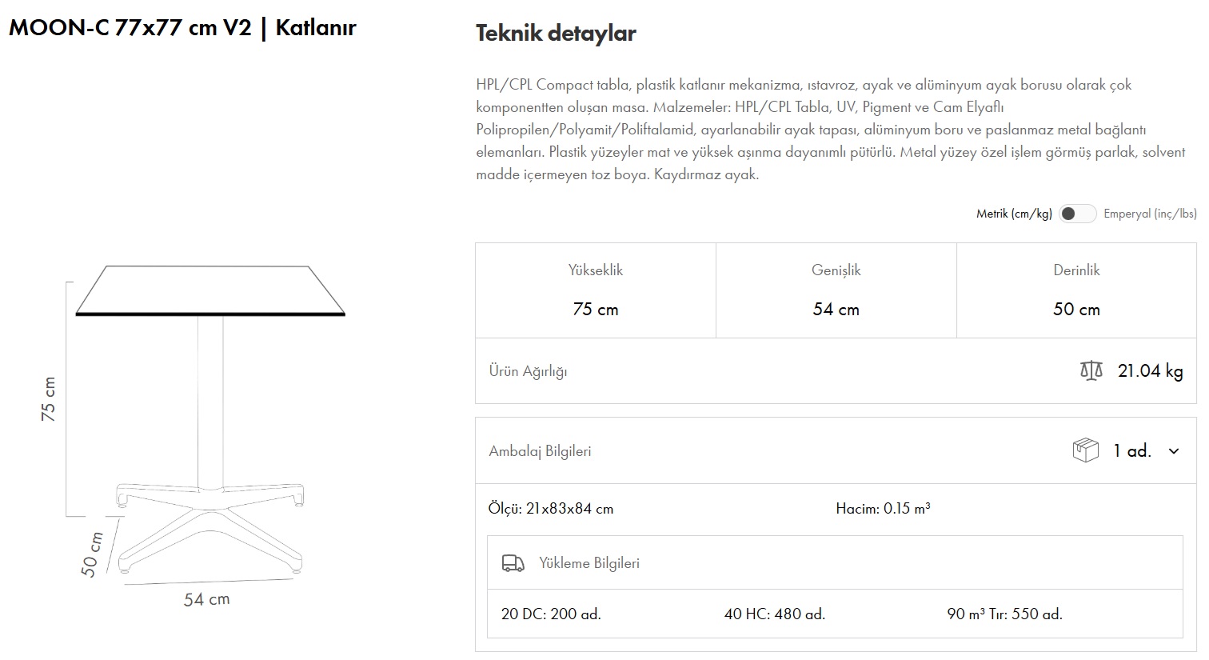Screen dimensions: 1209x660
Task: Select the Derinlik 50 cm cell
Action: [1076, 290]
